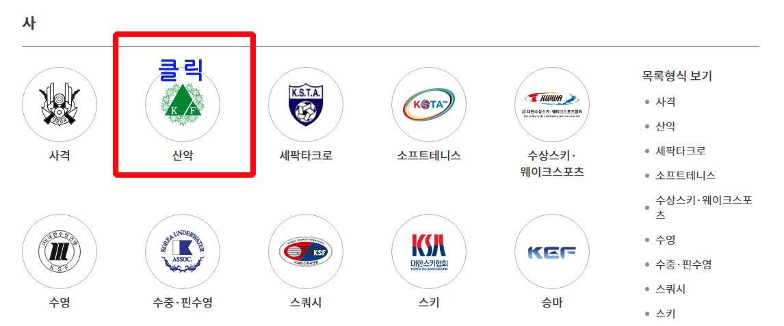Open the KSTA 소프트테니스 logo
Screen dimensions: 784x326
point(428,105)
